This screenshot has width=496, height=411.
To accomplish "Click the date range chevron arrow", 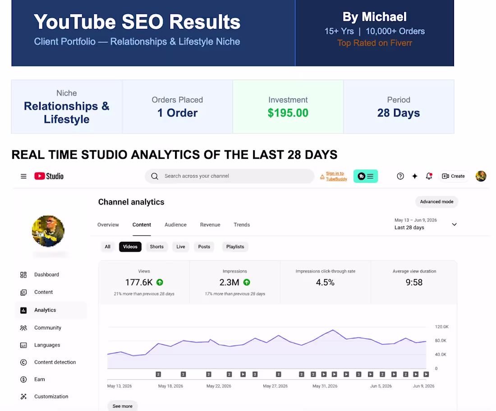I will coord(454,224).
